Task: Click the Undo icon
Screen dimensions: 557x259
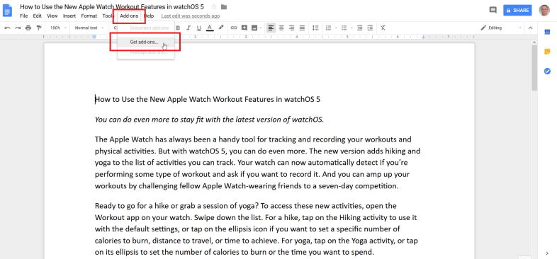Action: click(8, 28)
